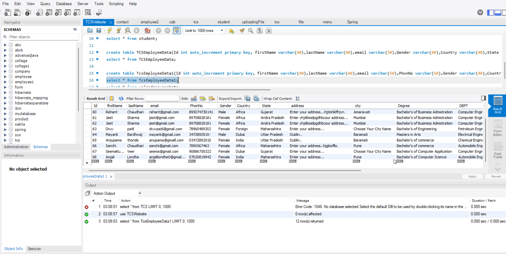Click the Filter objects search field
The height and width of the screenshot is (254, 506).
(x=42, y=37)
